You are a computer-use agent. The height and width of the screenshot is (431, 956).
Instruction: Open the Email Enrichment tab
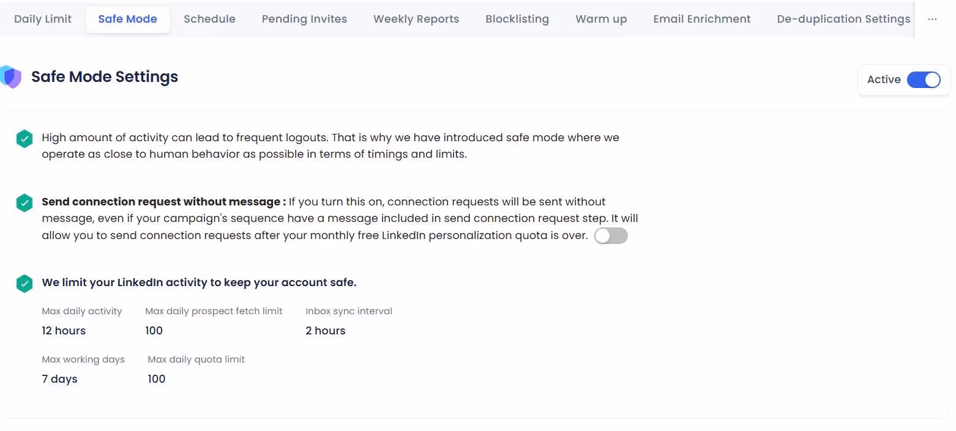pos(702,19)
